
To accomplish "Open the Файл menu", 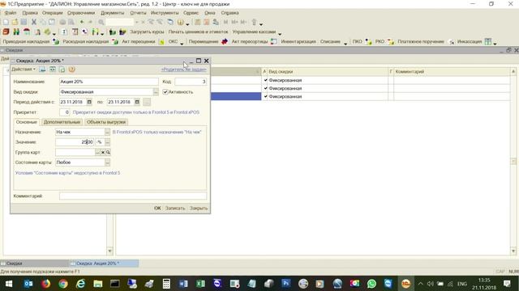I will pyautogui.click(x=11, y=13).
